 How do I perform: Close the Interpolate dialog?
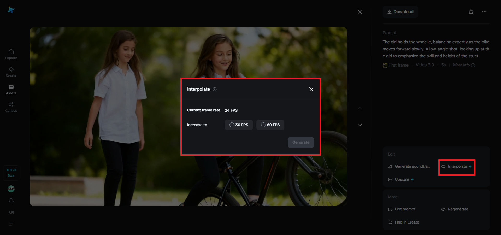click(x=311, y=89)
